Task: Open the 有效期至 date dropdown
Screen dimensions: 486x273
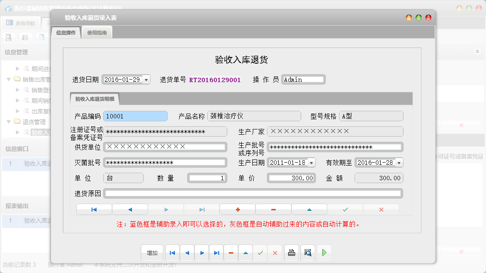Action: [x=398, y=162]
